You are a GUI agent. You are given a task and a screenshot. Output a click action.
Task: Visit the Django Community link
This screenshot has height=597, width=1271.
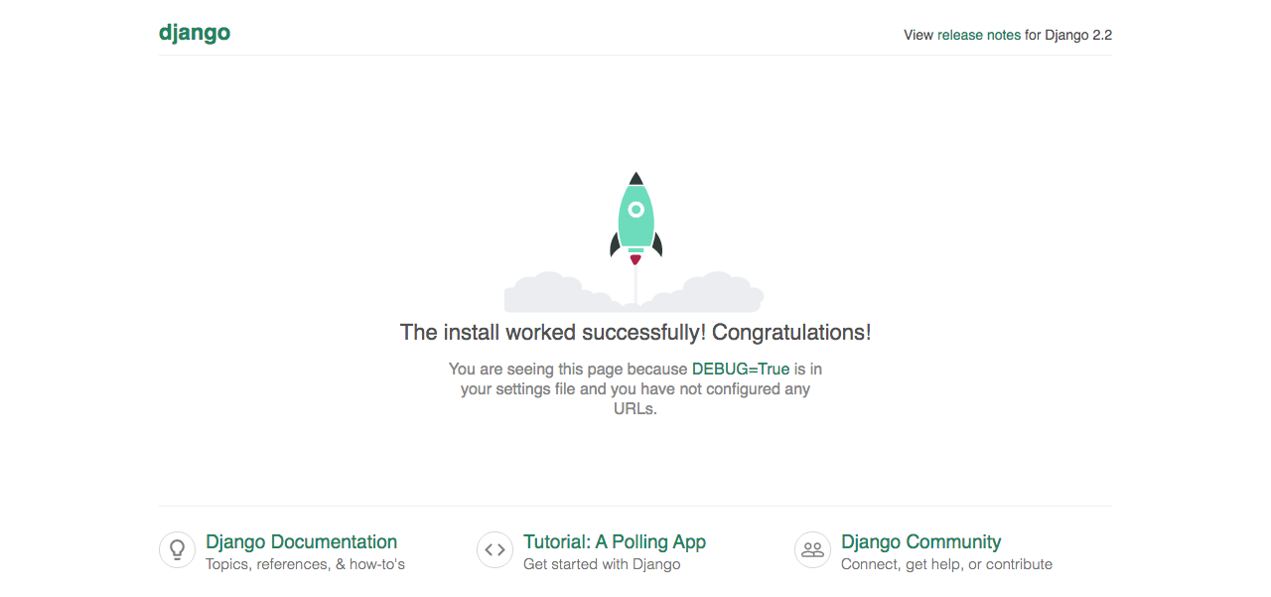pos(920,541)
